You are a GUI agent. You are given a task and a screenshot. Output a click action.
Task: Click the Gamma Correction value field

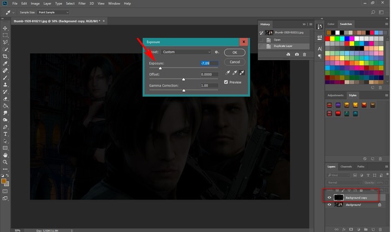click(209, 85)
